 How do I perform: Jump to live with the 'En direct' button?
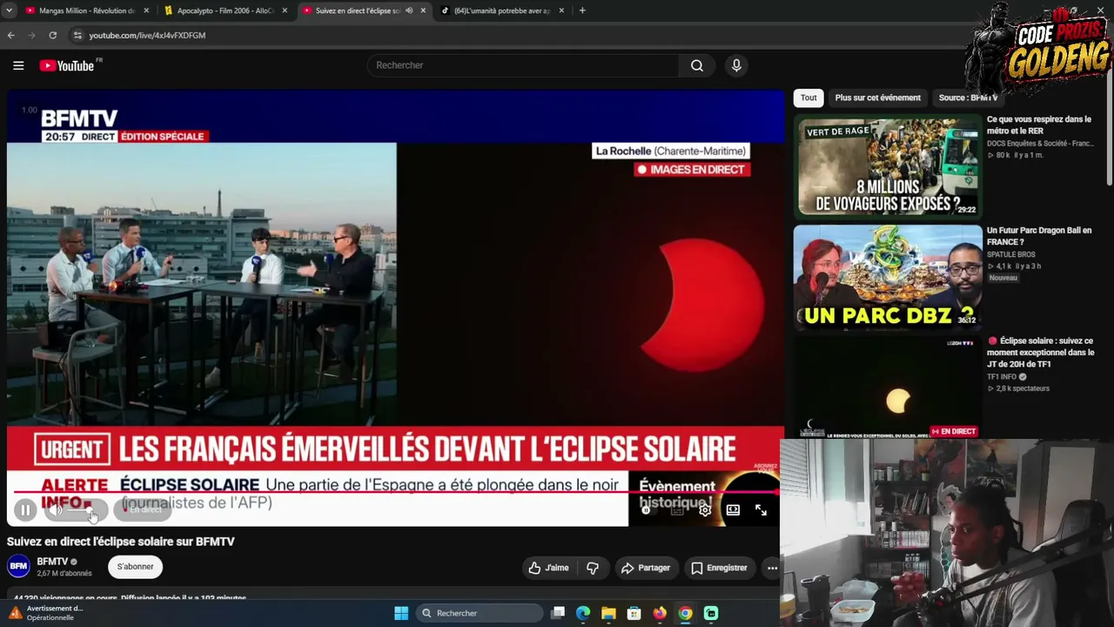pyautogui.click(x=142, y=510)
